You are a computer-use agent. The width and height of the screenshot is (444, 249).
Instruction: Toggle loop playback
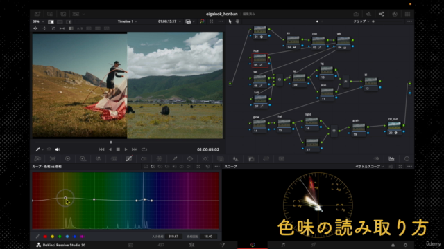(144, 149)
